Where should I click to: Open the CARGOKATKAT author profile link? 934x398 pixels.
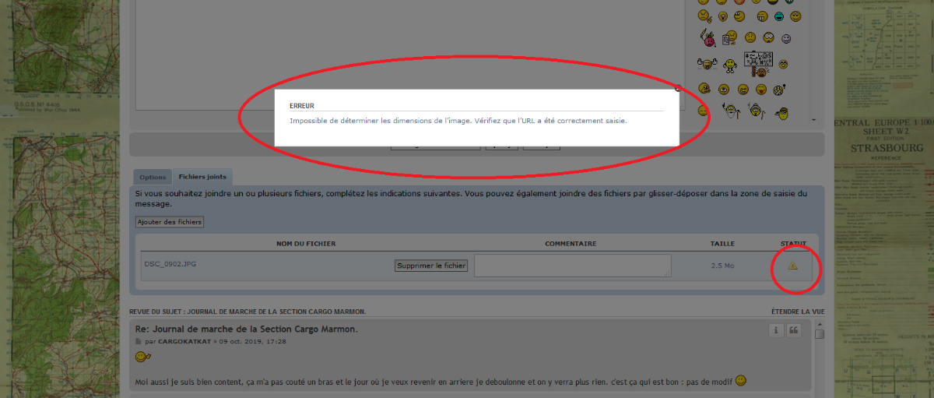[x=184, y=341]
